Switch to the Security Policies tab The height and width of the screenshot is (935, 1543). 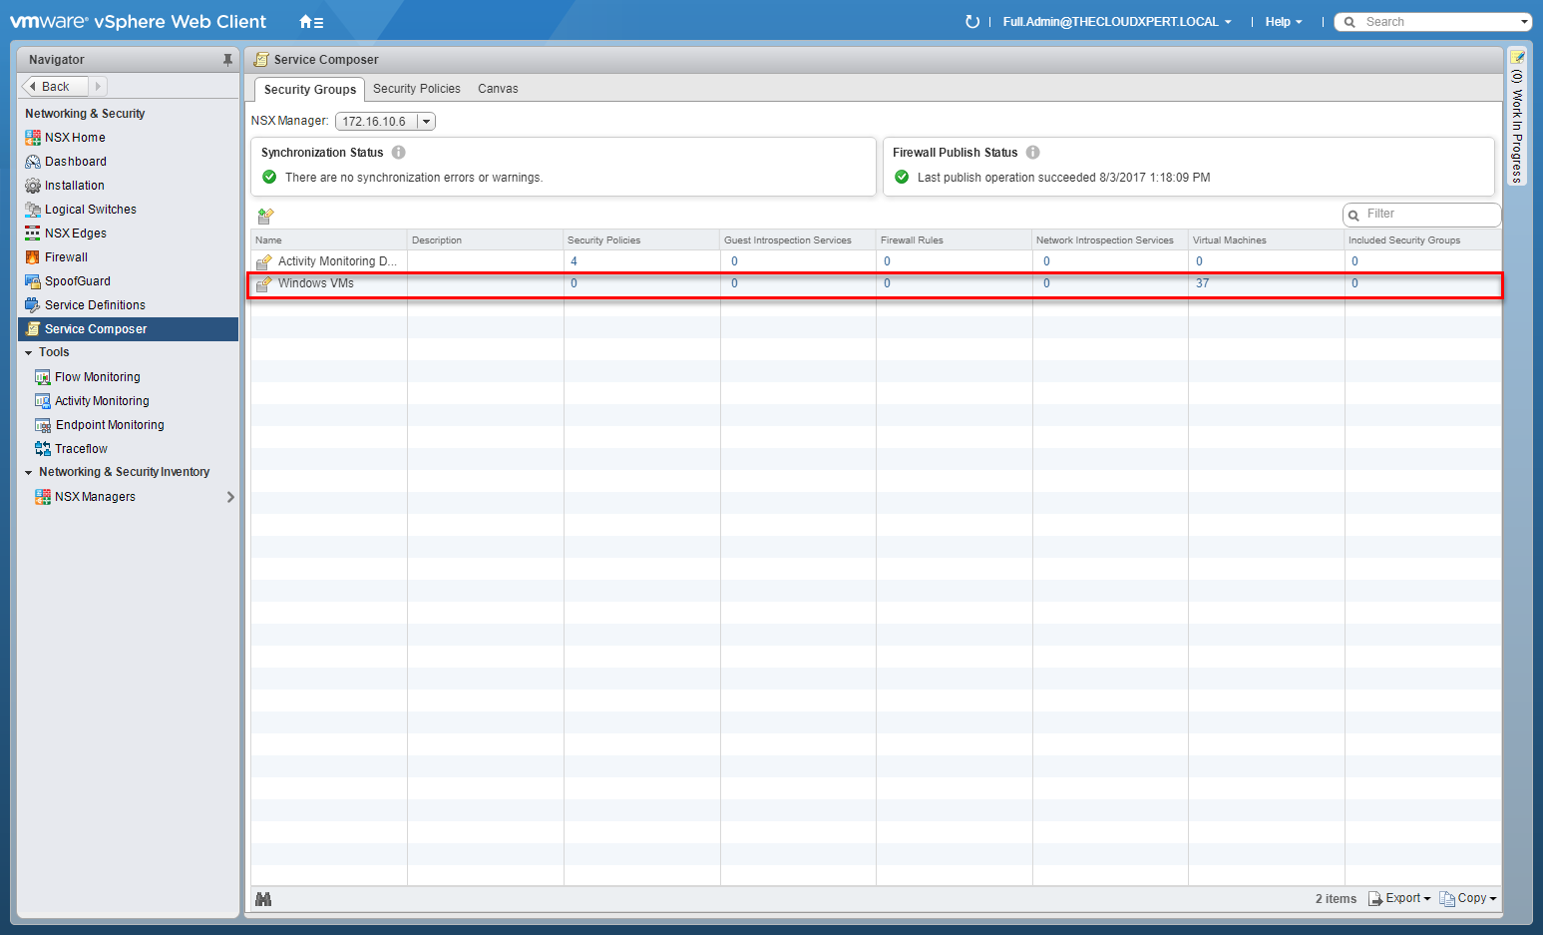click(x=416, y=89)
